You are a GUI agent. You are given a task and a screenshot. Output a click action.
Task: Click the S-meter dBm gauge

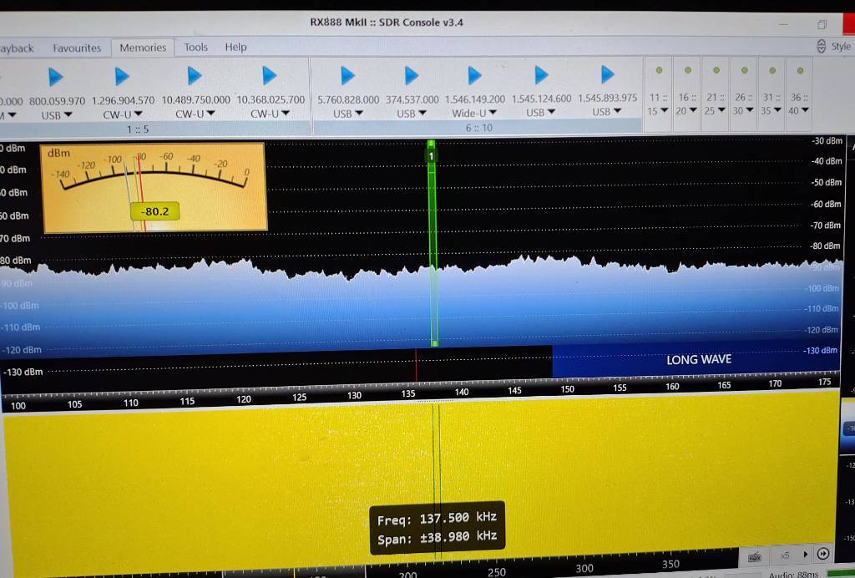click(154, 186)
